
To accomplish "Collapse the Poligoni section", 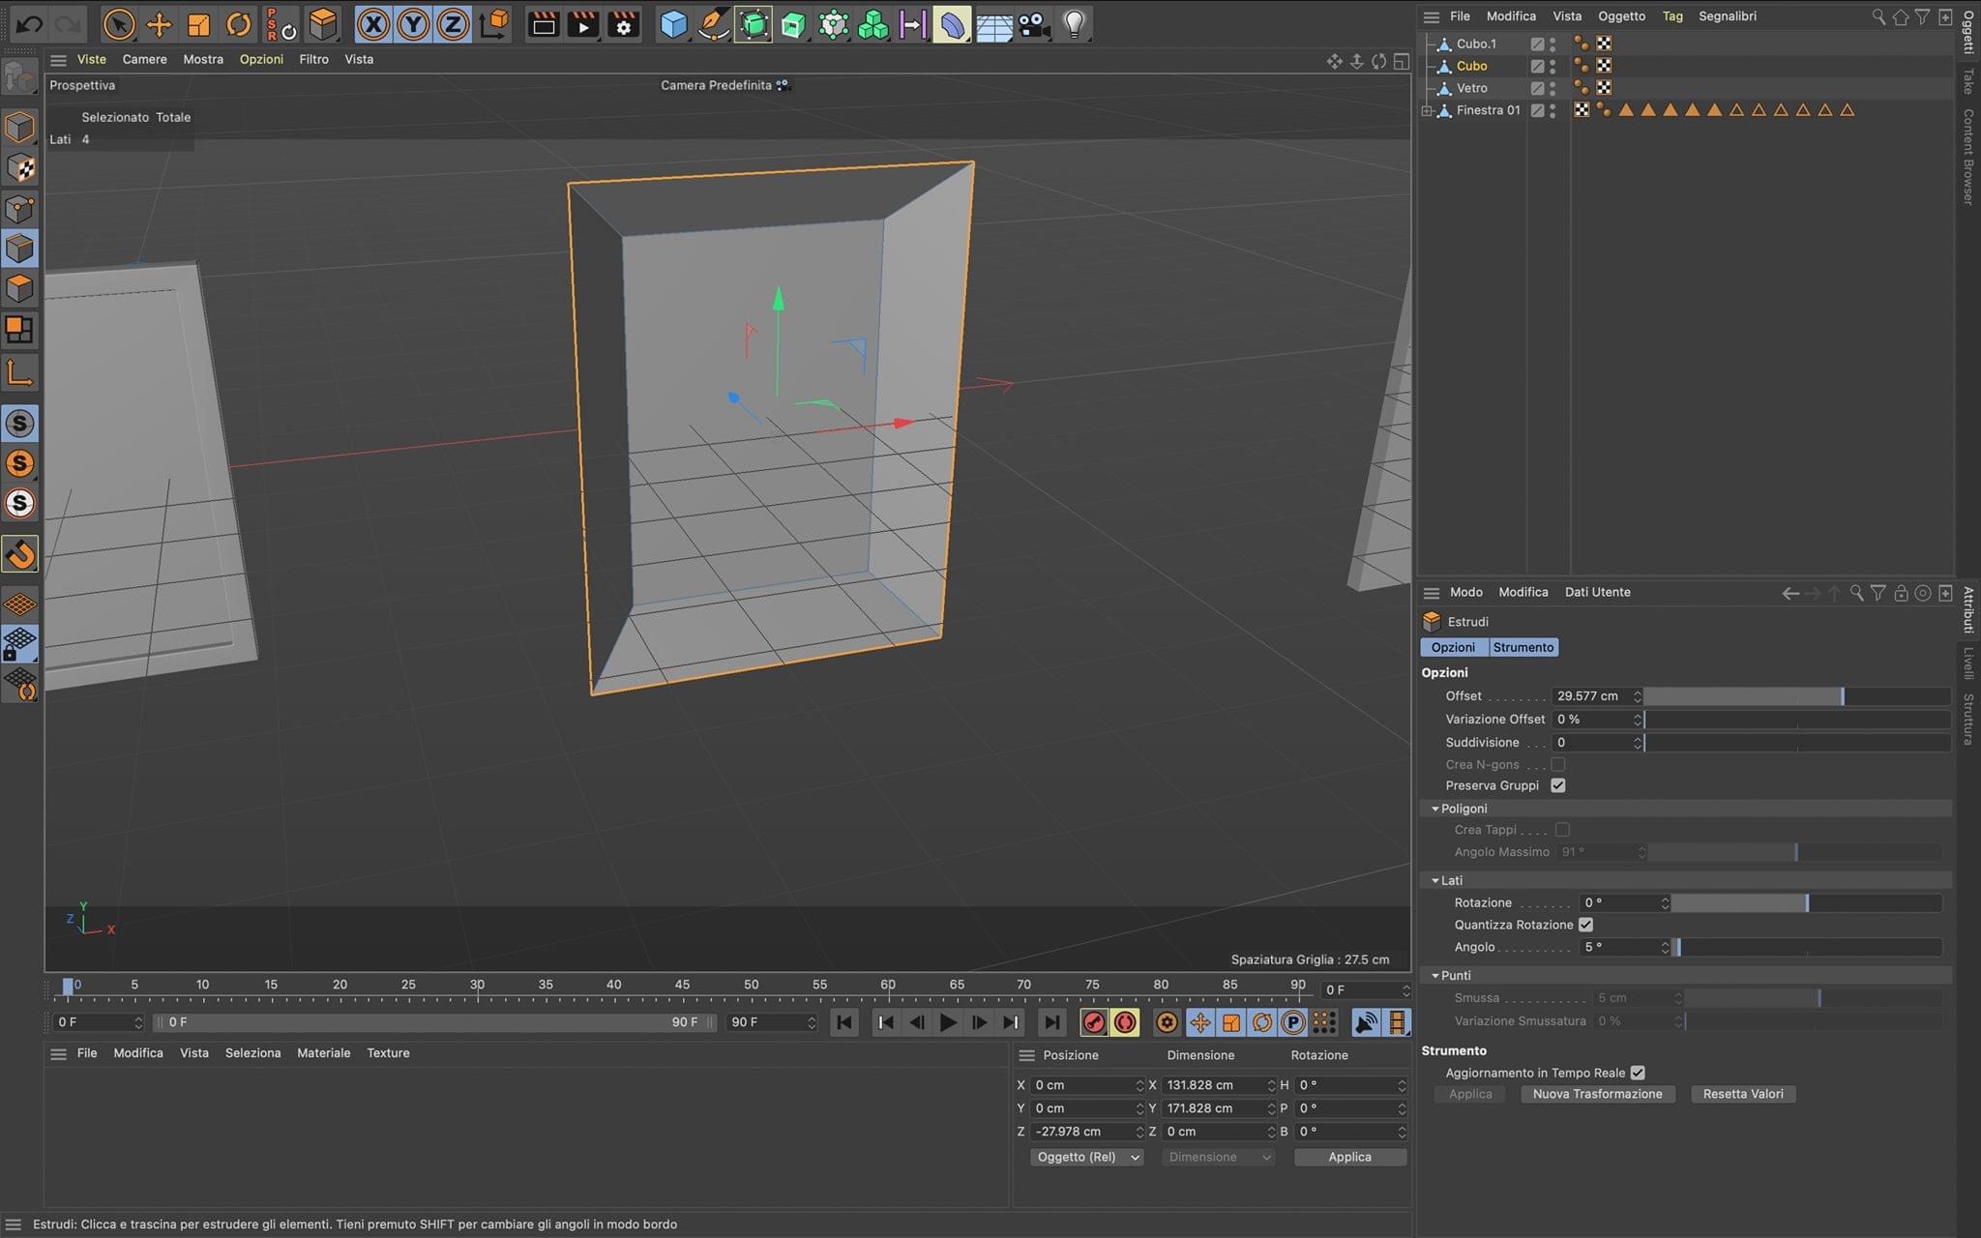I will [x=1435, y=809].
